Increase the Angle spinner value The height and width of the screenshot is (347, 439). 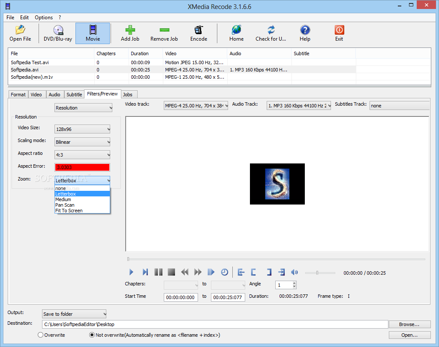294,283
